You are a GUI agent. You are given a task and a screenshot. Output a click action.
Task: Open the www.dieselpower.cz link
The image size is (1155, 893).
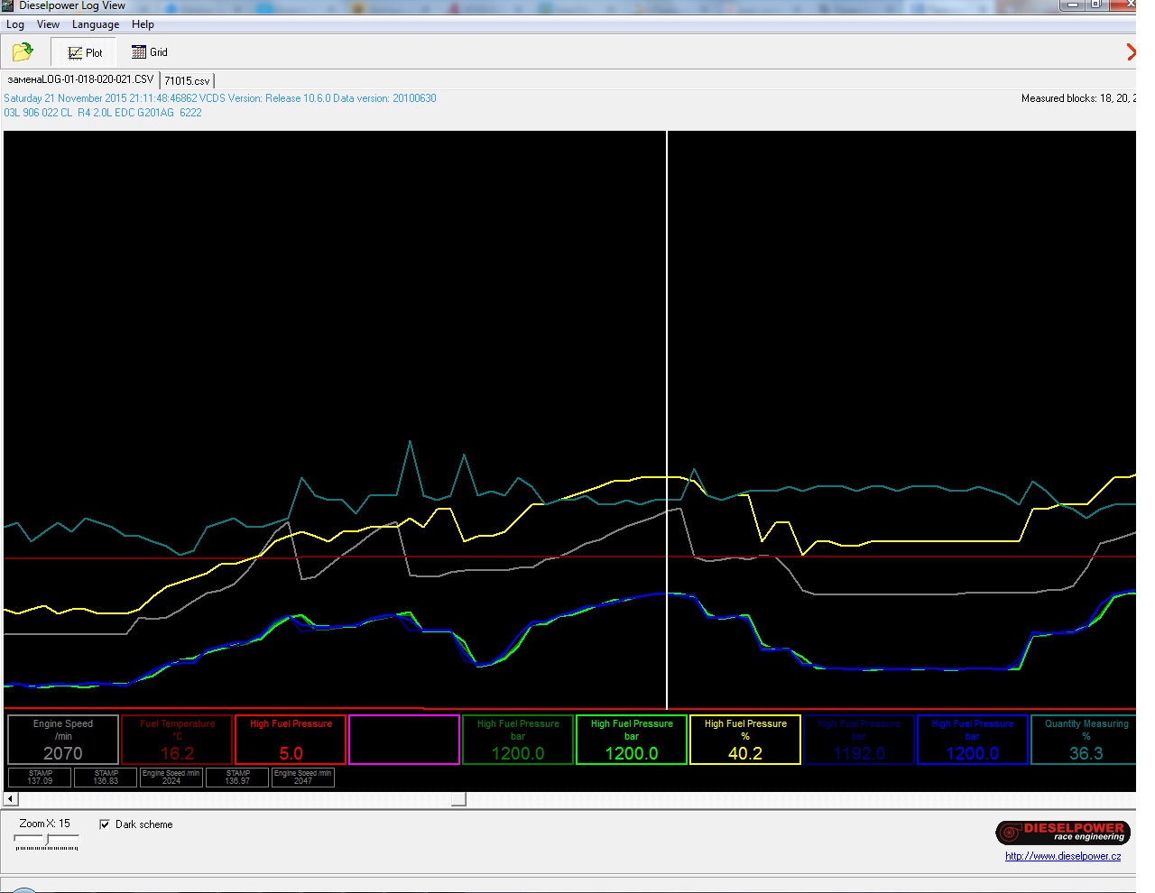pyautogui.click(x=1062, y=856)
